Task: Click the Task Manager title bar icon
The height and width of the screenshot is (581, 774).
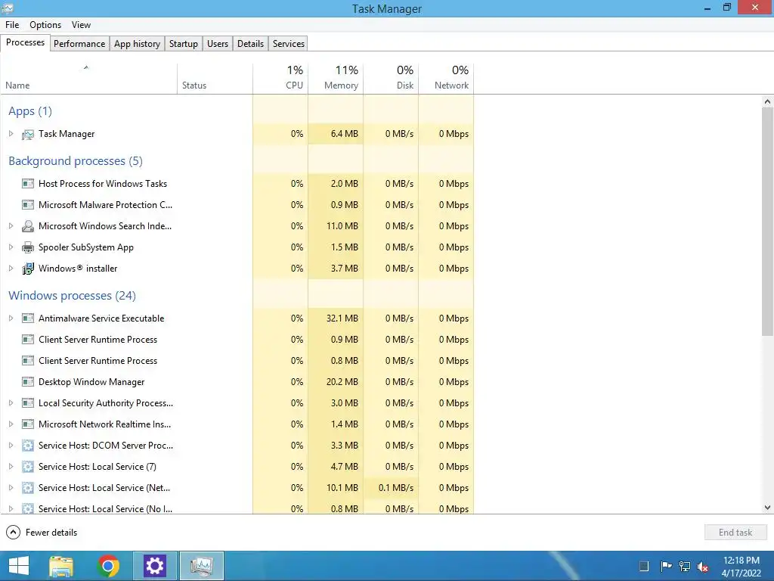Action: (8, 8)
